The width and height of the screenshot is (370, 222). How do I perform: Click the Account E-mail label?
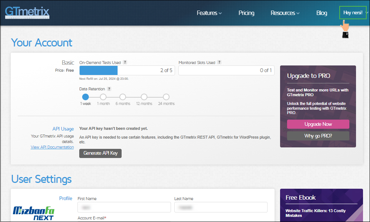tap(92, 218)
